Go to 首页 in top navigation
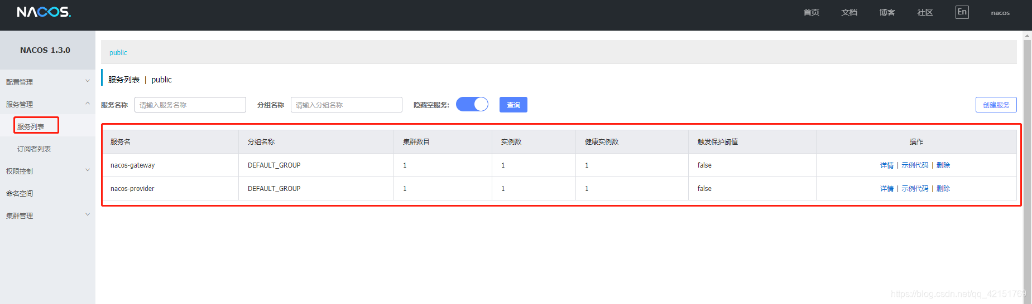1032x304 pixels. 812,12
